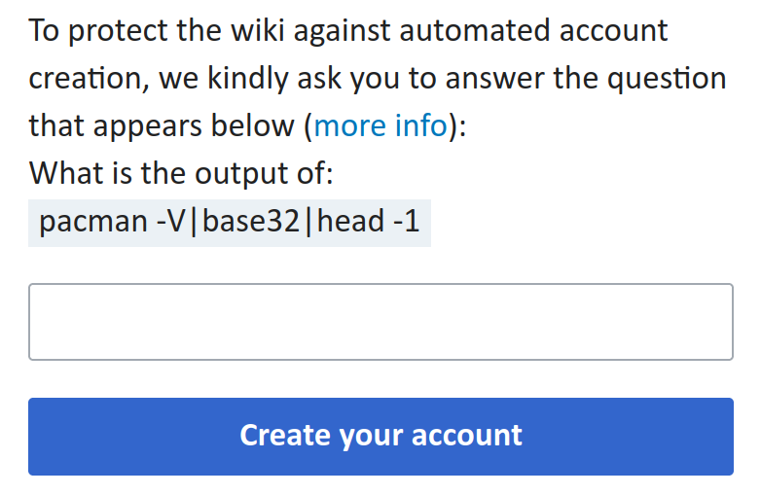
Task: Click the "What is the output of:" question text
Action: 182,174
